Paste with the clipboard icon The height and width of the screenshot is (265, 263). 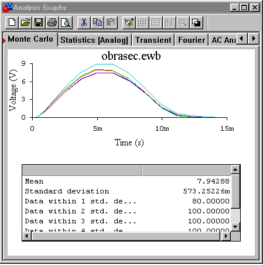(111, 22)
